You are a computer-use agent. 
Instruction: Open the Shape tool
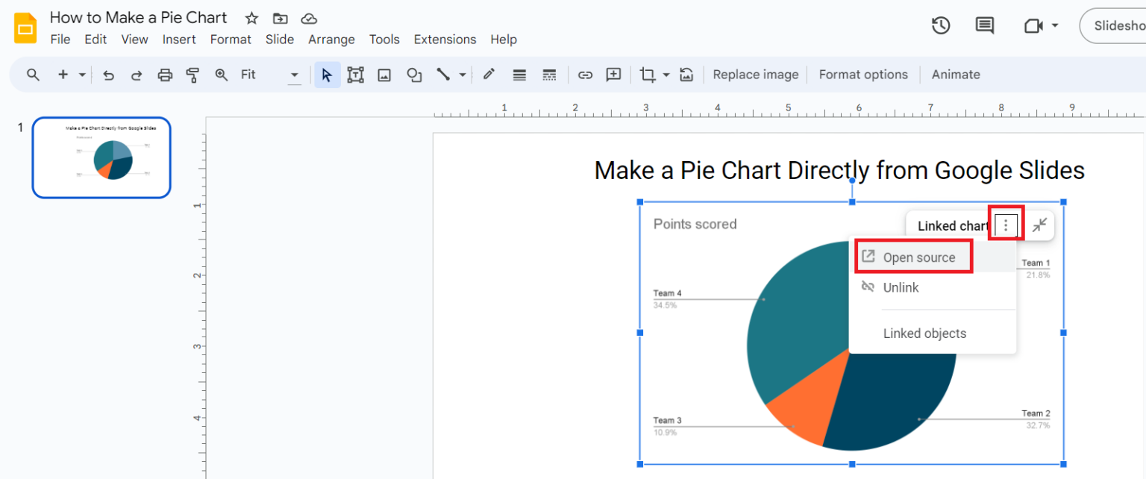414,75
